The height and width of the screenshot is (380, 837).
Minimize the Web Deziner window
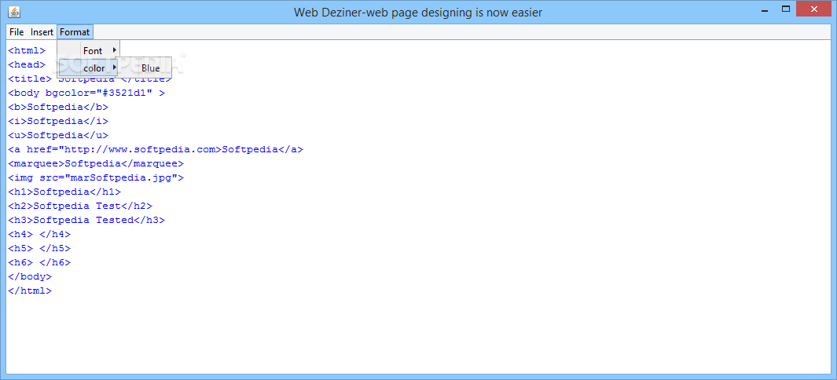[x=766, y=9]
